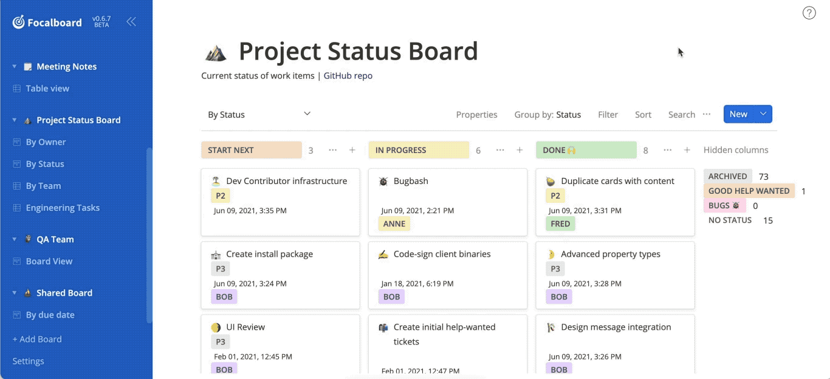Add a card using the plus icon on IN PROGRESS
This screenshot has height=379, width=830.
(520, 149)
